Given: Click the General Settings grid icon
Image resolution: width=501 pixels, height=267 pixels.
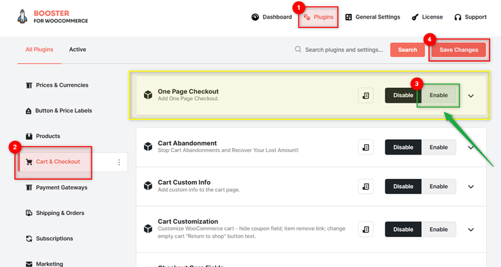Looking at the screenshot, I should (x=349, y=17).
